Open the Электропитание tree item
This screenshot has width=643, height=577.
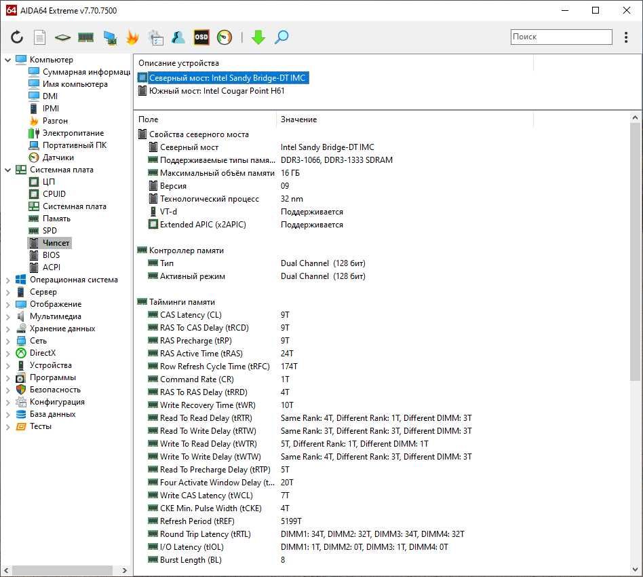tap(66, 133)
